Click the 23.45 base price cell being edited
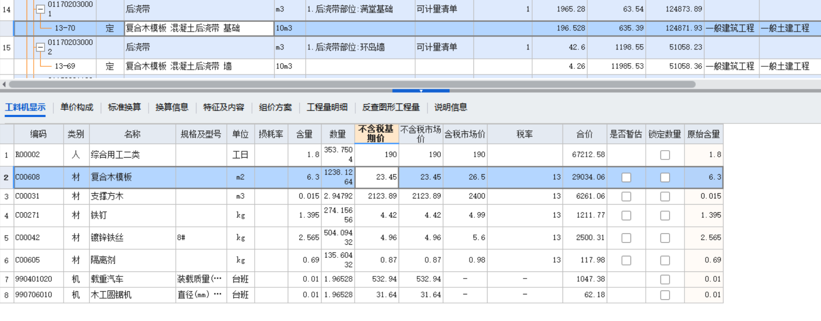This screenshot has height=321, width=821. click(x=376, y=177)
